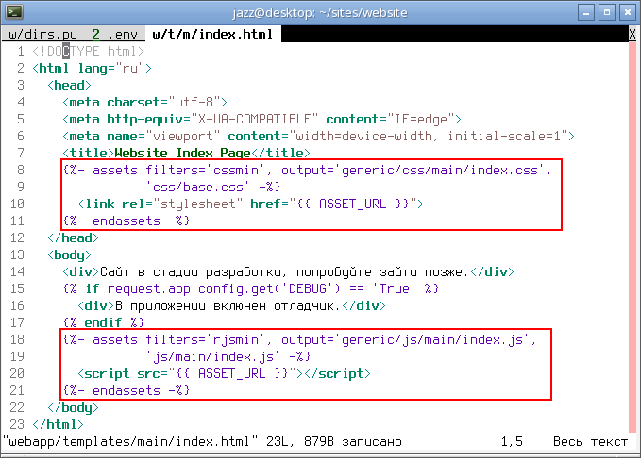Maximize the terminal window
Screen dimensions: 641x458
pos(607,12)
